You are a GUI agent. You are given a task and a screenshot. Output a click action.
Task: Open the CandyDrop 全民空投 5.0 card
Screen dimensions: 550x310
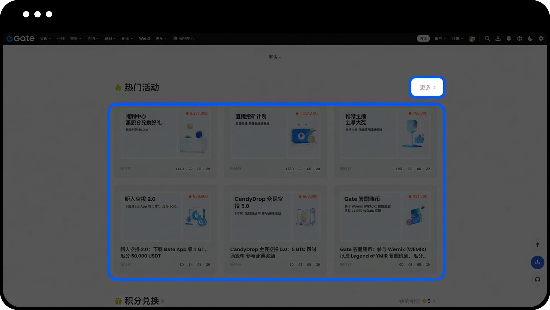point(275,229)
